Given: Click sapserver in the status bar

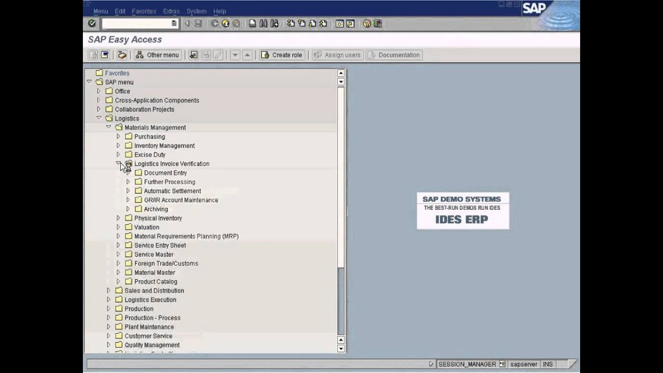Looking at the screenshot, I should (524, 364).
